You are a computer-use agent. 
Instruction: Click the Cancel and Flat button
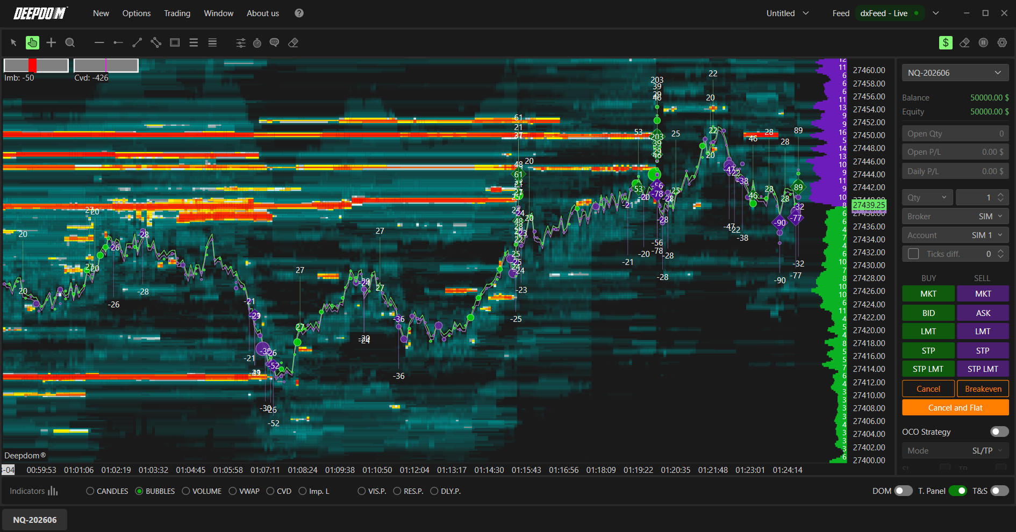[955, 407]
